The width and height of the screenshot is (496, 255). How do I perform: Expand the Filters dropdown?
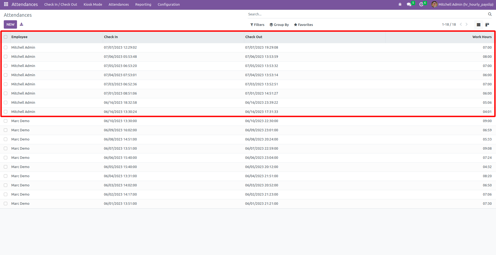pos(257,25)
